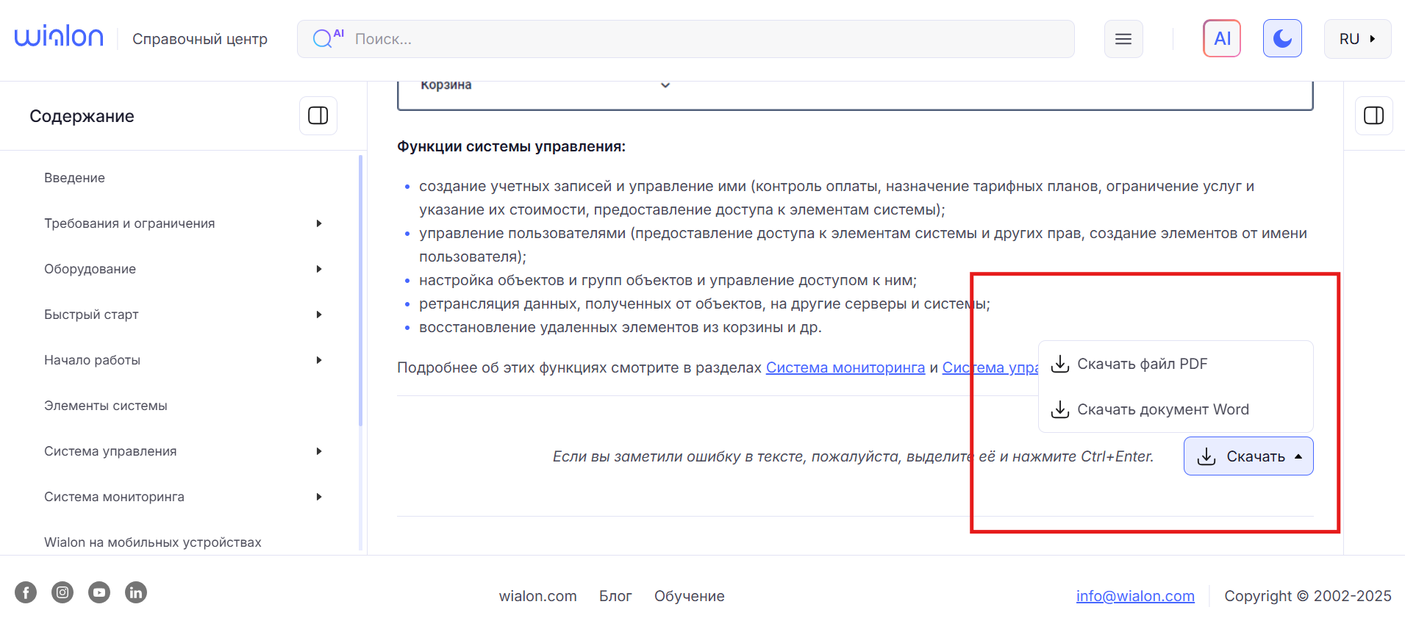Open Начало работы page
Screen dimensions: 1405x632
click(x=92, y=360)
